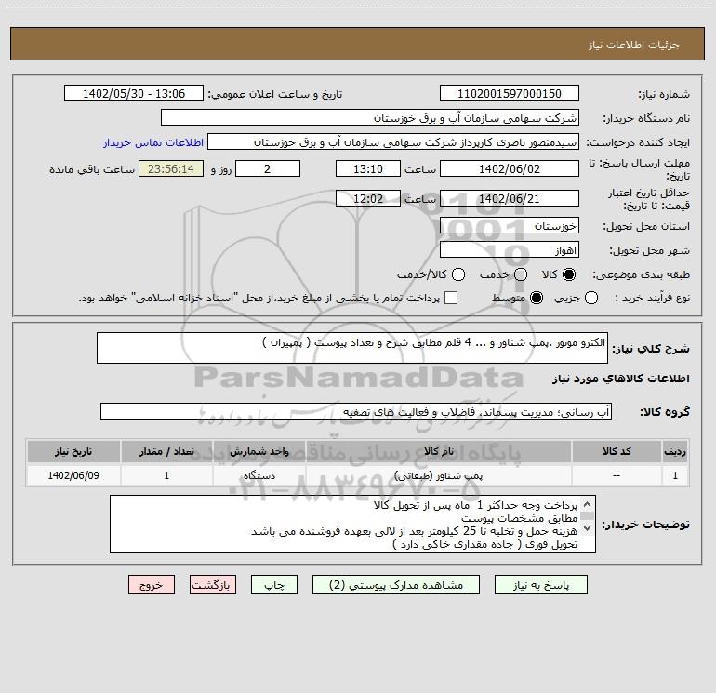Click the buyer organization name field
716x693 pixels.
(370, 118)
